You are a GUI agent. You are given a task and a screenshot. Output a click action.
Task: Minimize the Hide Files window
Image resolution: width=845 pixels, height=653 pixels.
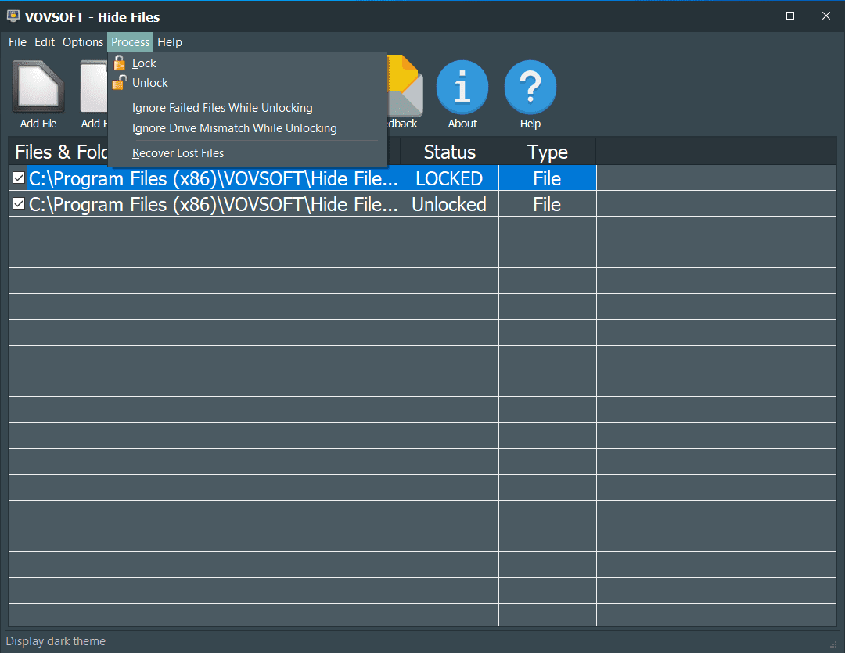(754, 16)
